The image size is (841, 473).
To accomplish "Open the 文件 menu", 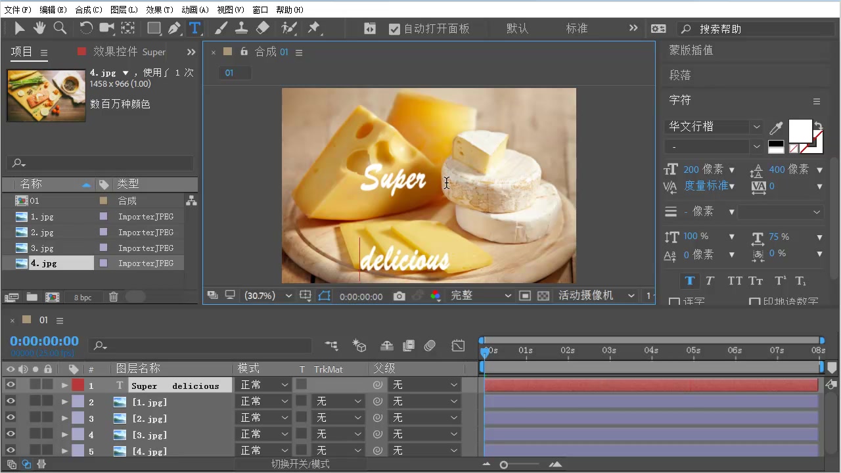I will pyautogui.click(x=18, y=10).
